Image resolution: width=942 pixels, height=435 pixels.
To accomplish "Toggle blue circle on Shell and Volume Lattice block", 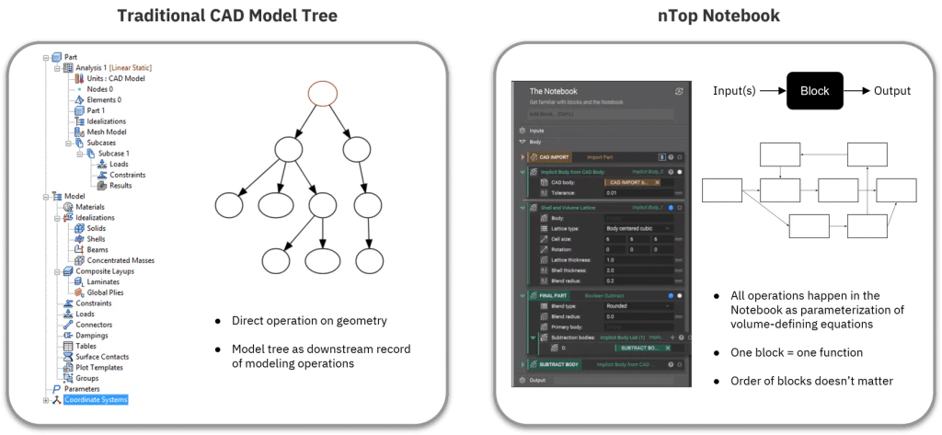I will point(671,208).
